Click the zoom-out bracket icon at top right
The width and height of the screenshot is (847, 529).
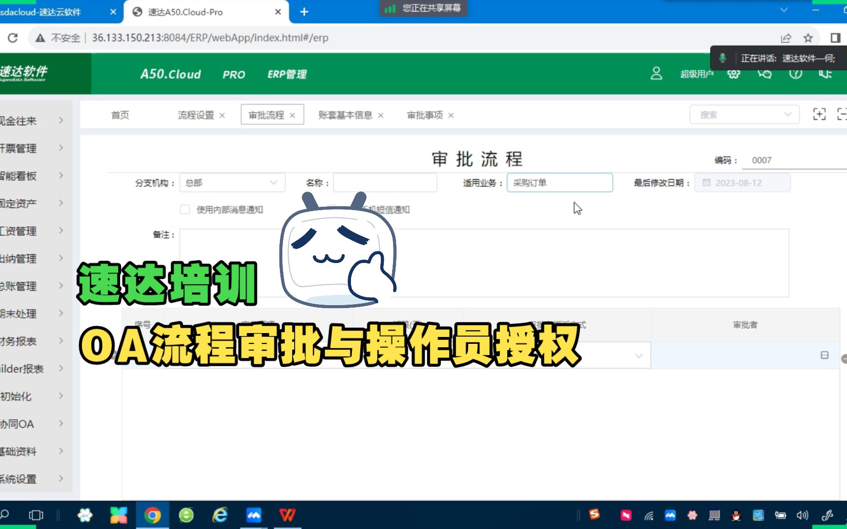(x=844, y=114)
